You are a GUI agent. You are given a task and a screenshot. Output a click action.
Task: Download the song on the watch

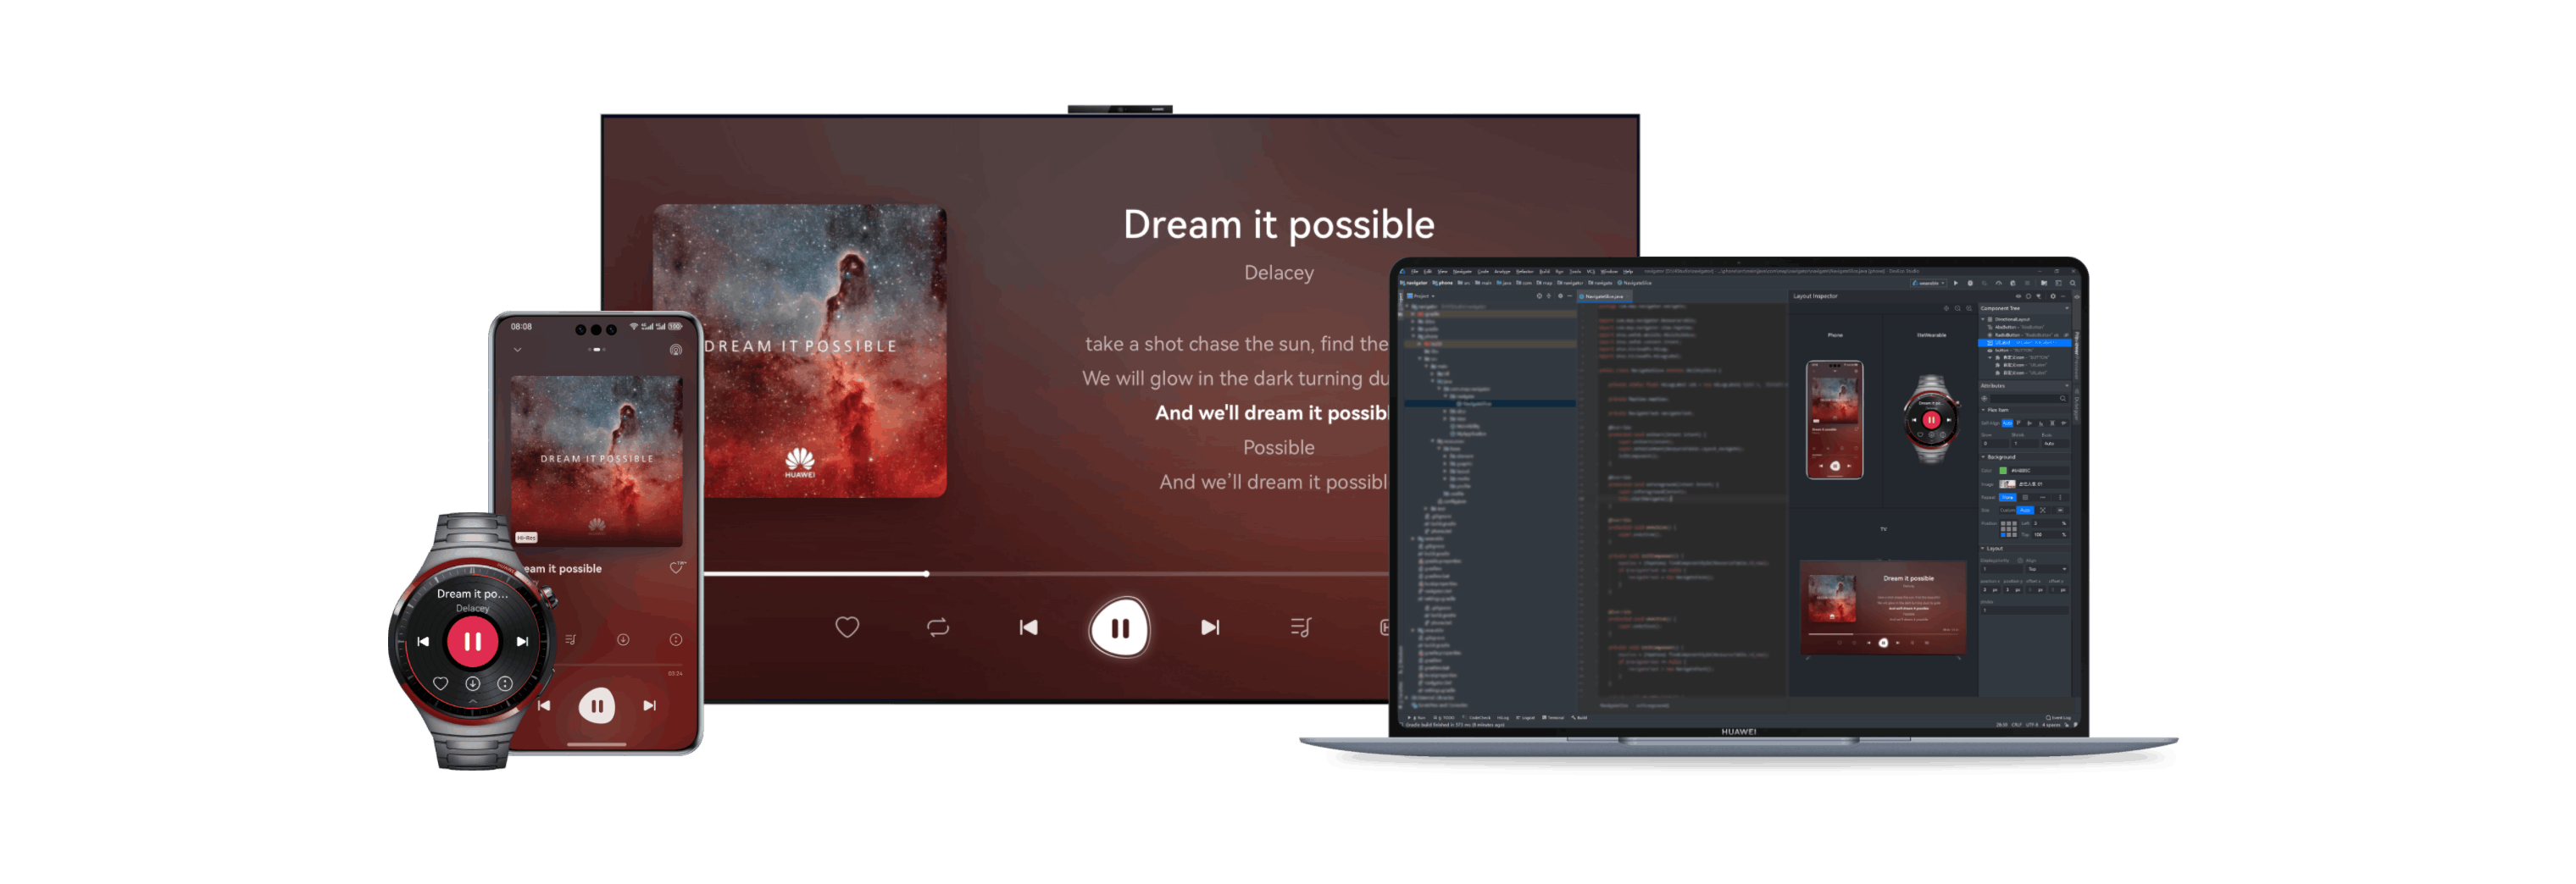tap(473, 683)
